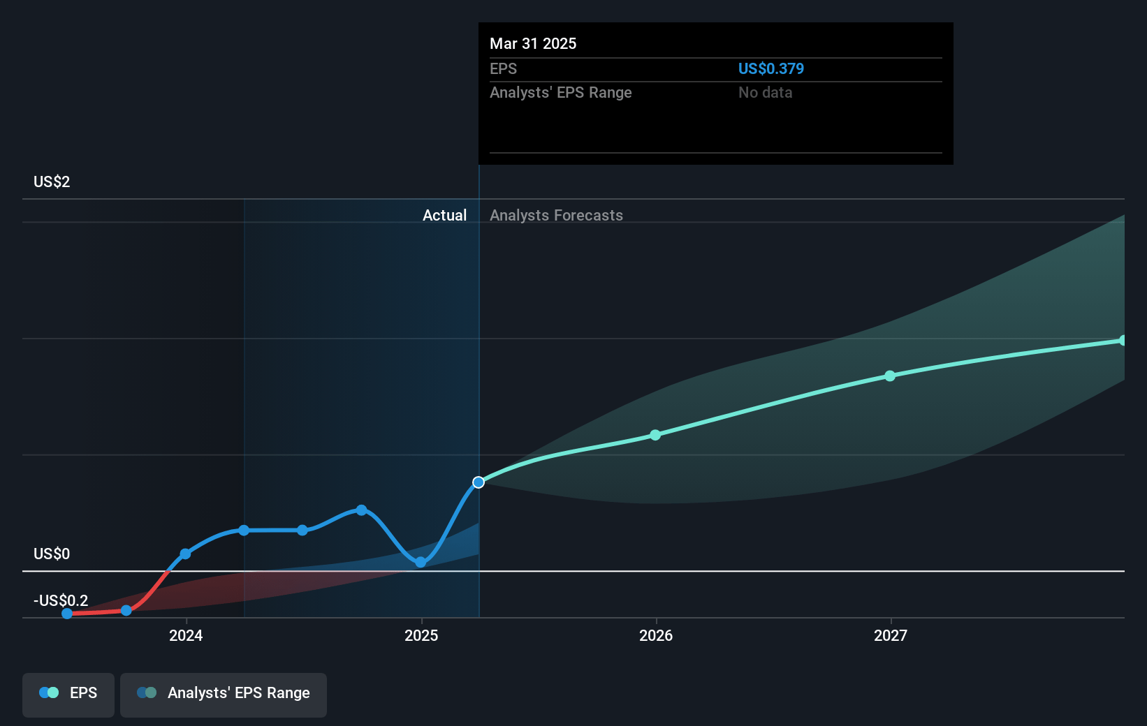Select the 2026 forecast EPS data point
This screenshot has height=726, width=1147.
click(655, 435)
